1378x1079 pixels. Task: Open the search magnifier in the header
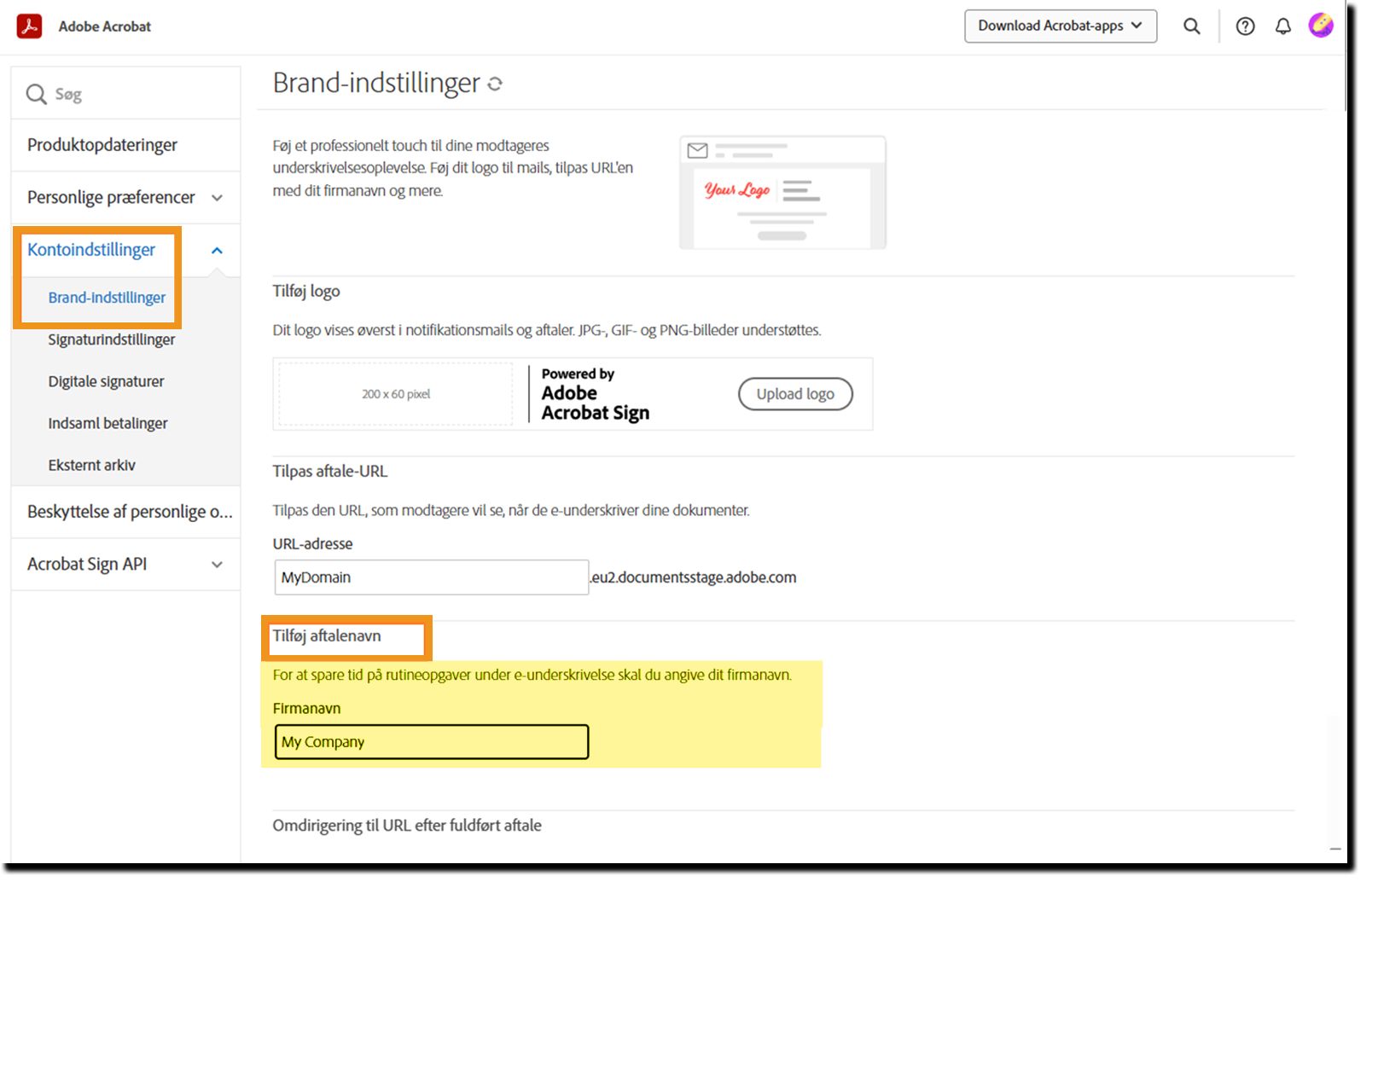pos(1192,26)
